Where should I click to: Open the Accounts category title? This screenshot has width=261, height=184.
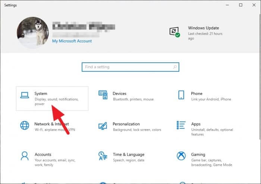click(43, 155)
